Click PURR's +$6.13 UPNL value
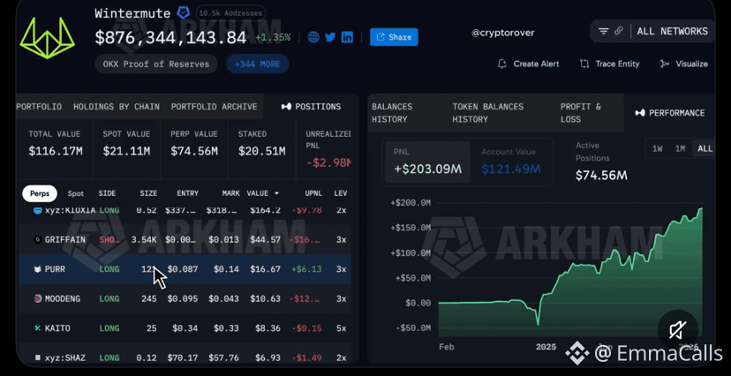The image size is (731, 376). click(x=305, y=269)
